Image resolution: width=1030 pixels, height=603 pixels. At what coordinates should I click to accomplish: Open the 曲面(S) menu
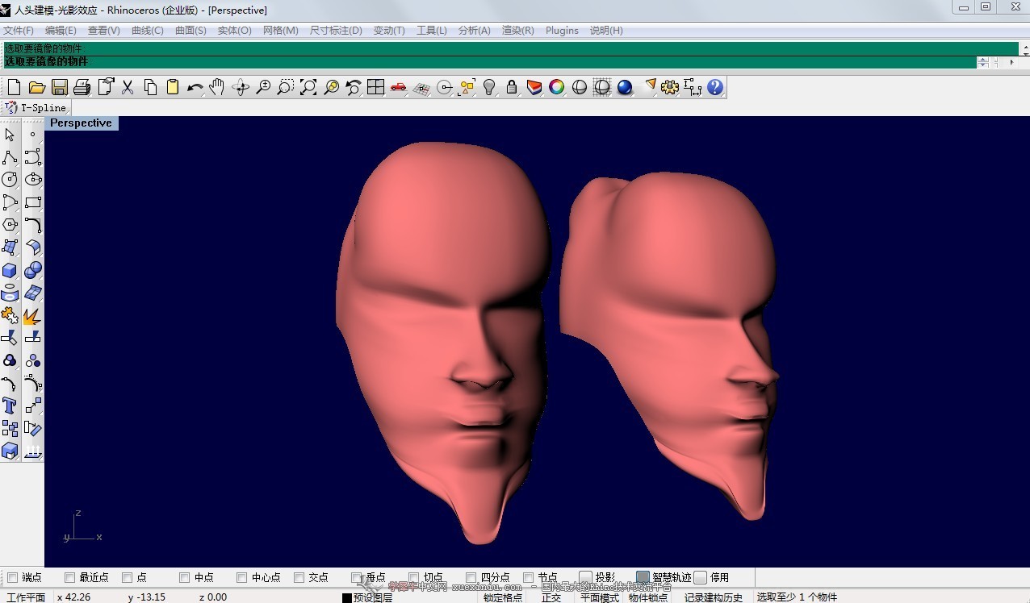(191, 31)
